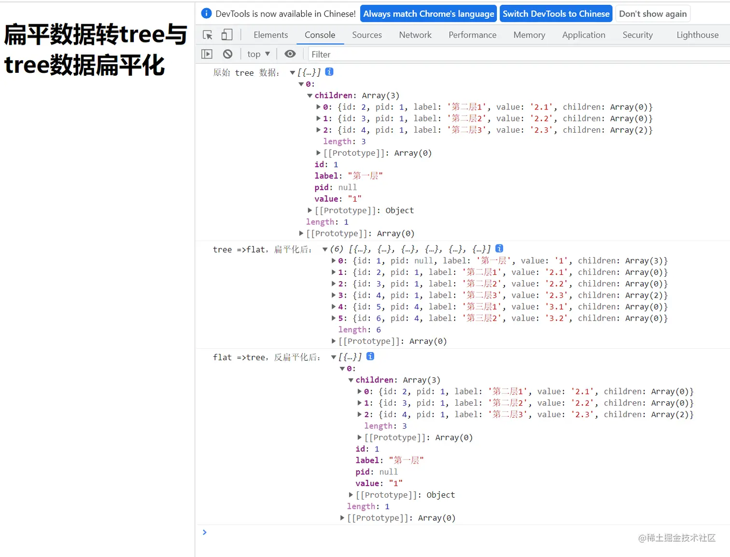
Task: Open the Security tab
Action: (637, 35)
